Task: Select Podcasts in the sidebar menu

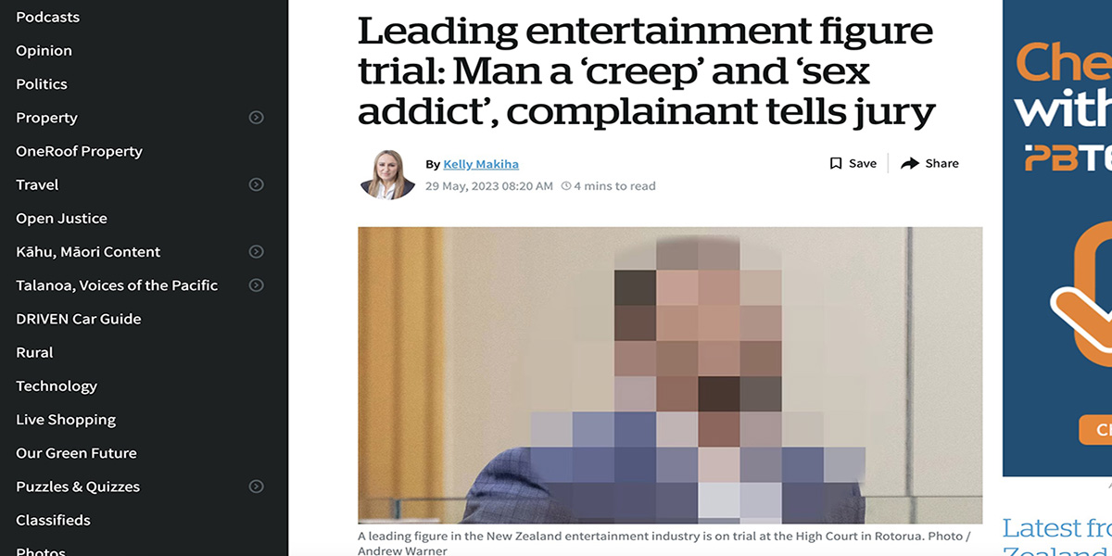Action: point(48,18)
